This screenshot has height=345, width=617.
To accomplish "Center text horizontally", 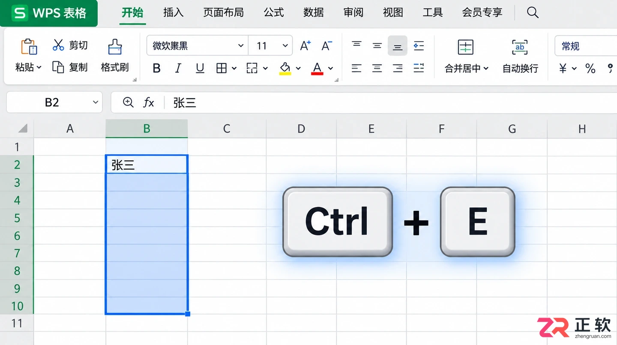I will click(377, 68).
